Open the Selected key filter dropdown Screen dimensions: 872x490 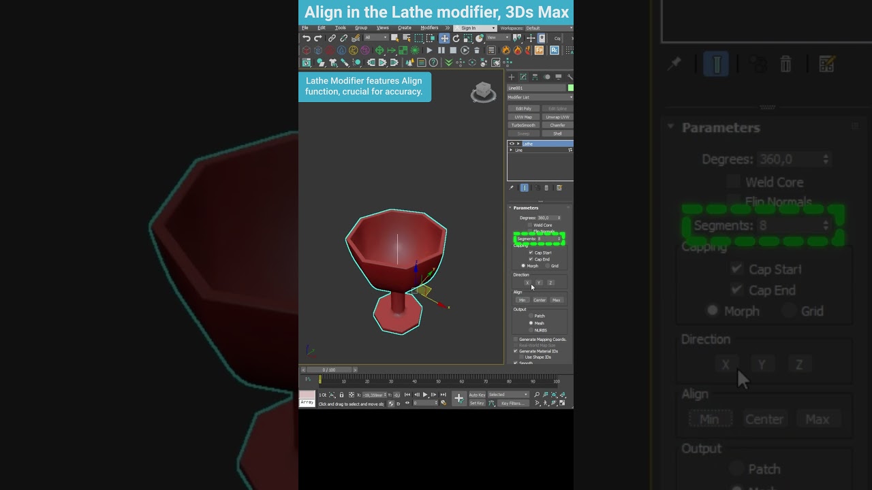pos(508,395)
